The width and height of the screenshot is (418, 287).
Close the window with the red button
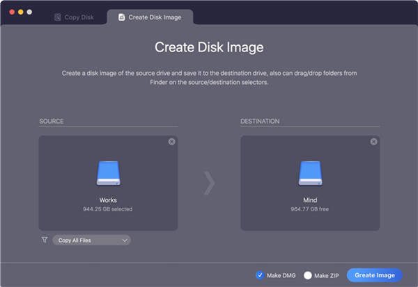click(11, 13)
